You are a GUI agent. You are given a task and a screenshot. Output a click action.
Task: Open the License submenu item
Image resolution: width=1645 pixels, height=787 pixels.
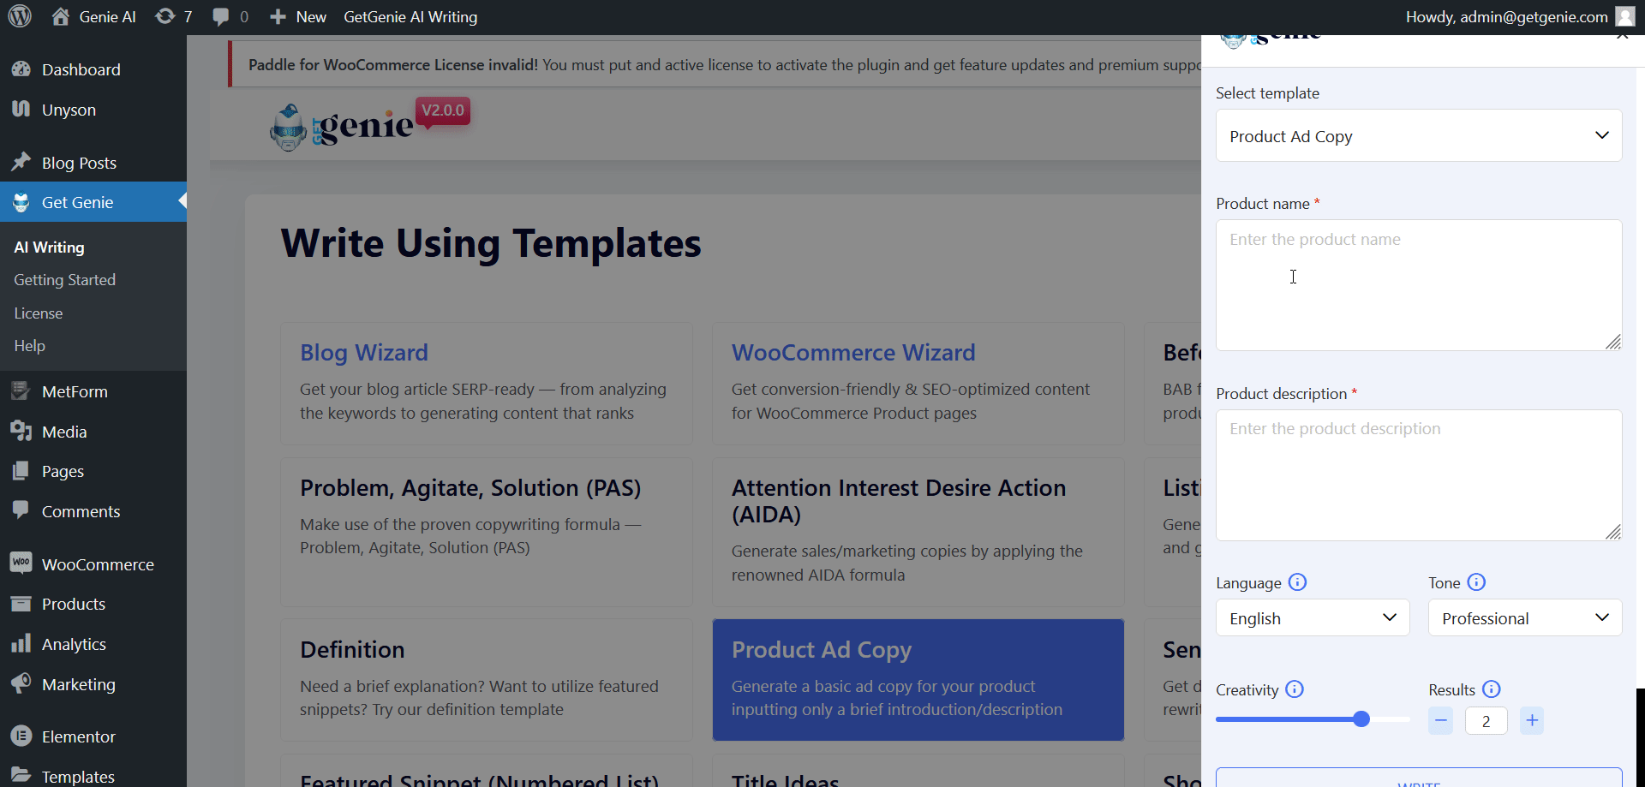[x=39, y=313]
